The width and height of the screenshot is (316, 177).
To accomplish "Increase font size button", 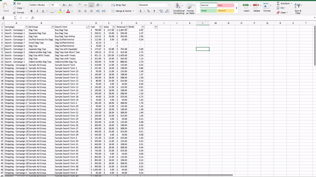I will [64, 5].
